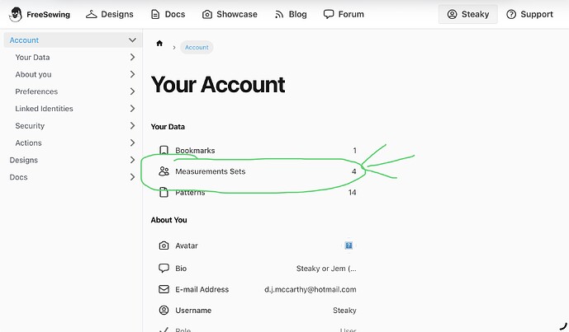Expand Security sidebar chevron
This screenshot has width=569, height=332.
132,125
